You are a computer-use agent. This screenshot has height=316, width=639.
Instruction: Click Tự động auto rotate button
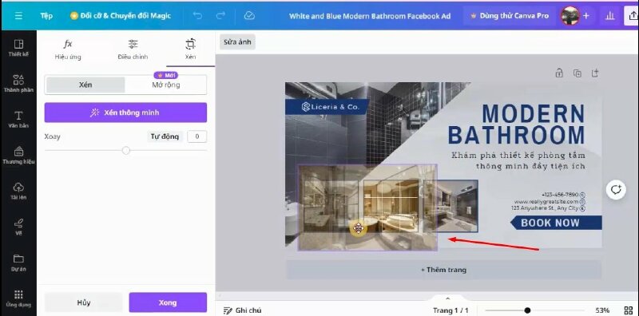click(165, 136)
